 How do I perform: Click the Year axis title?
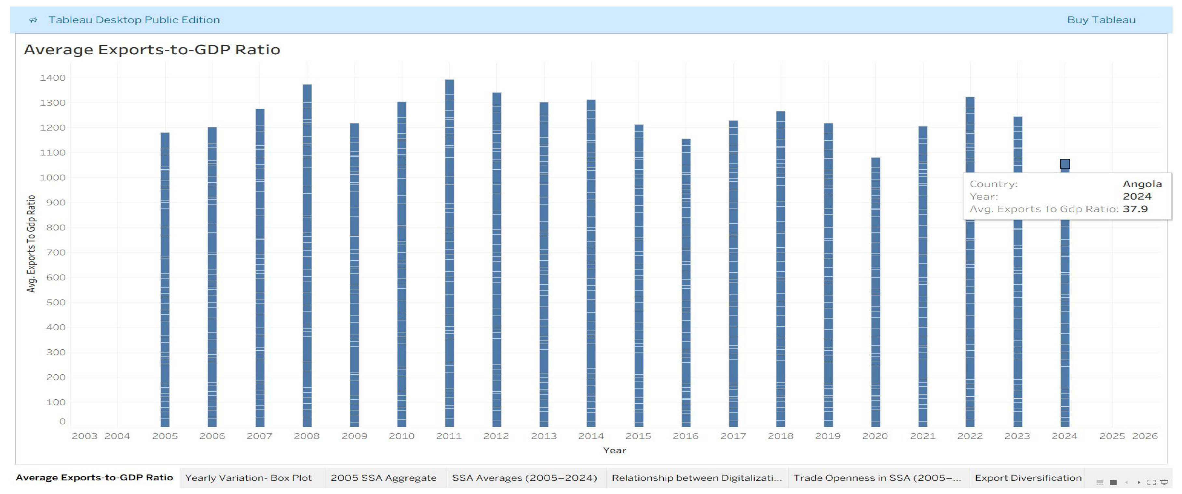[x=614, y=450]
